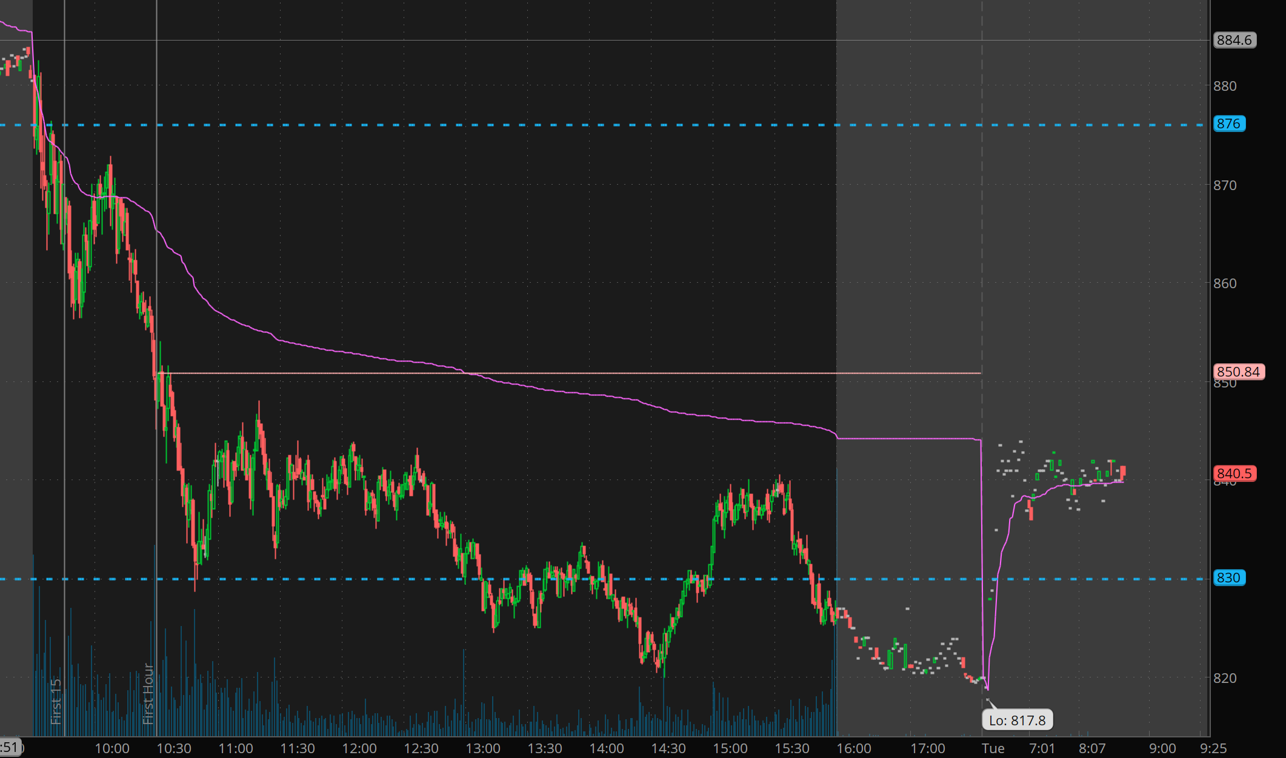Click the pink 850.84 price label

[1238, 371]
